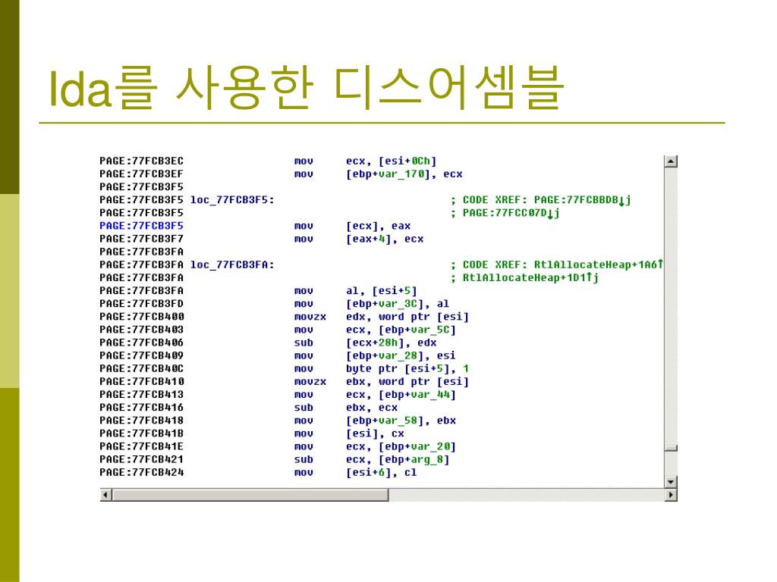Image resolution: width=777 pixels, height=582 pixels.
Task: Click the horizontal scrollbar left arrow
Action: [x=105, y=494]
